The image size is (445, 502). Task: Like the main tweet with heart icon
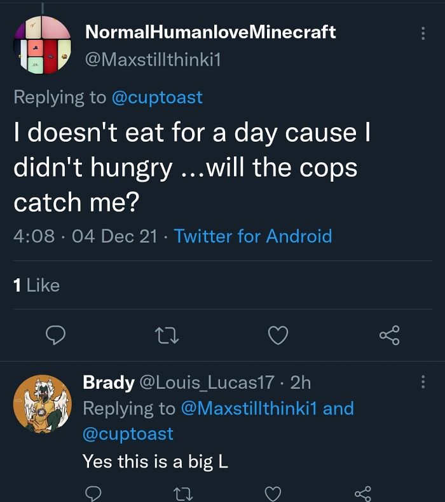pyautogui.click(x=278, y=335)
